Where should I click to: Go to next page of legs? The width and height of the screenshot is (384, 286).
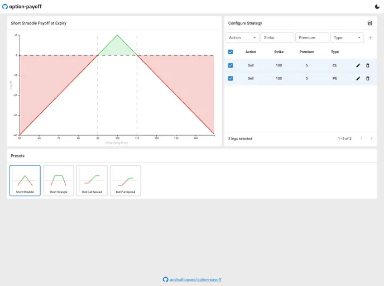pos(371,139)
